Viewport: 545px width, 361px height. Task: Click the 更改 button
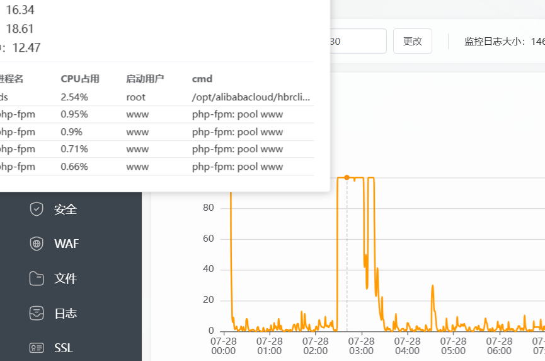coord(413,41)
